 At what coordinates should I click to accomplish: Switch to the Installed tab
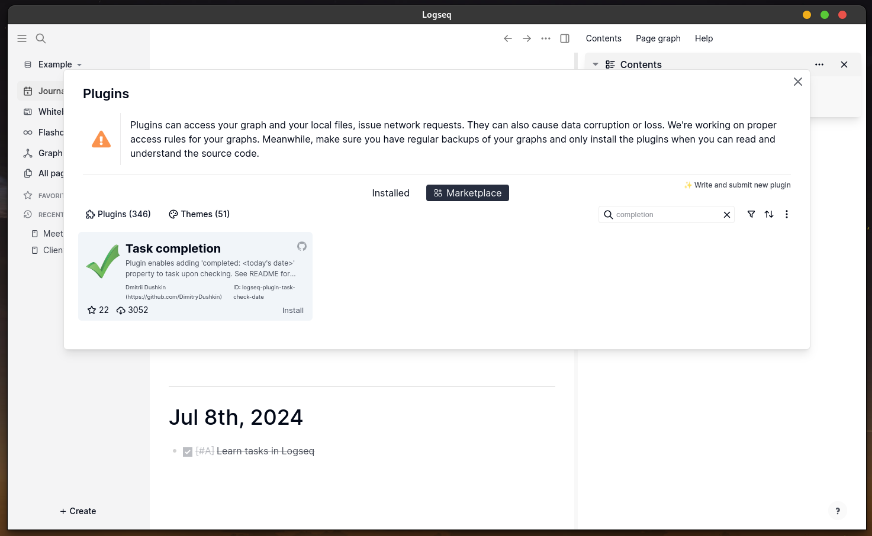coord(391,193)
